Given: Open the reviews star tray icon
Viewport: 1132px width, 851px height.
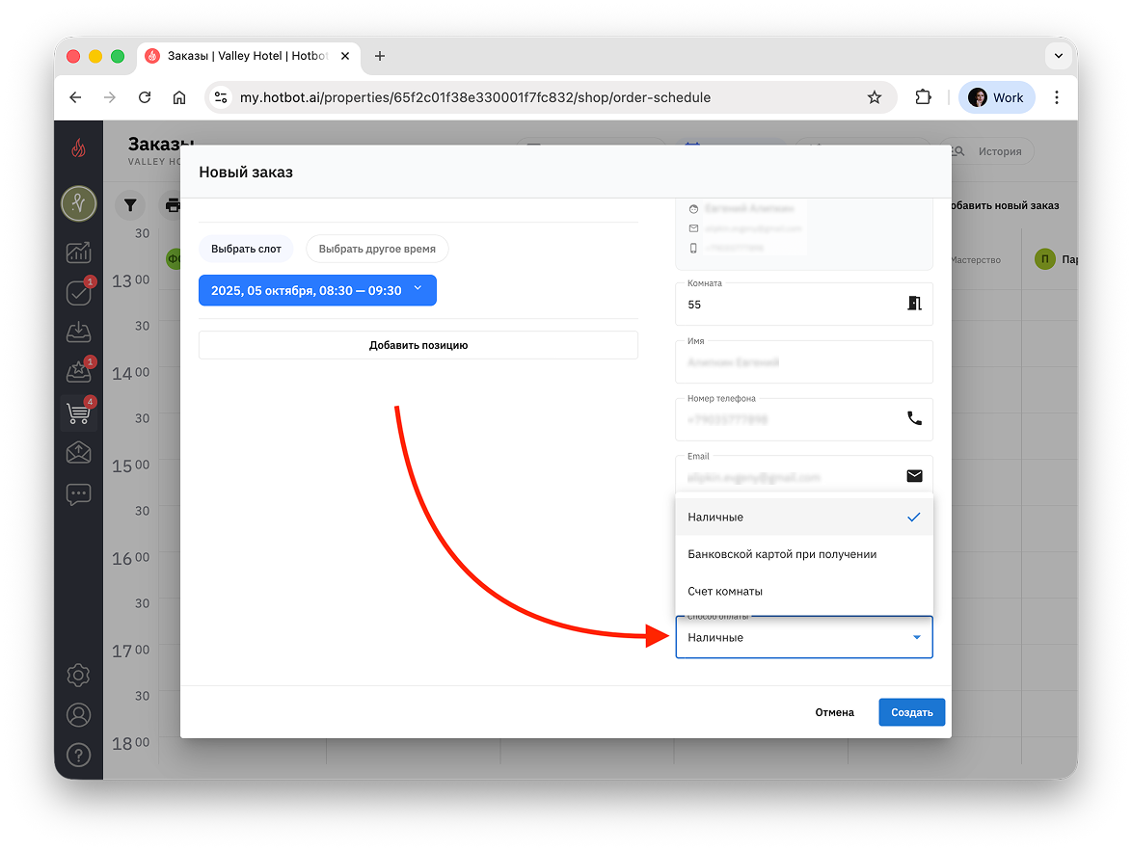Looking at the screenshot, I should tap(79, 371).
